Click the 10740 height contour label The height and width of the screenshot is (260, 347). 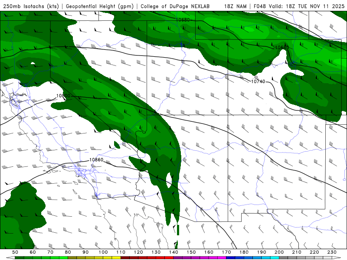258,81
